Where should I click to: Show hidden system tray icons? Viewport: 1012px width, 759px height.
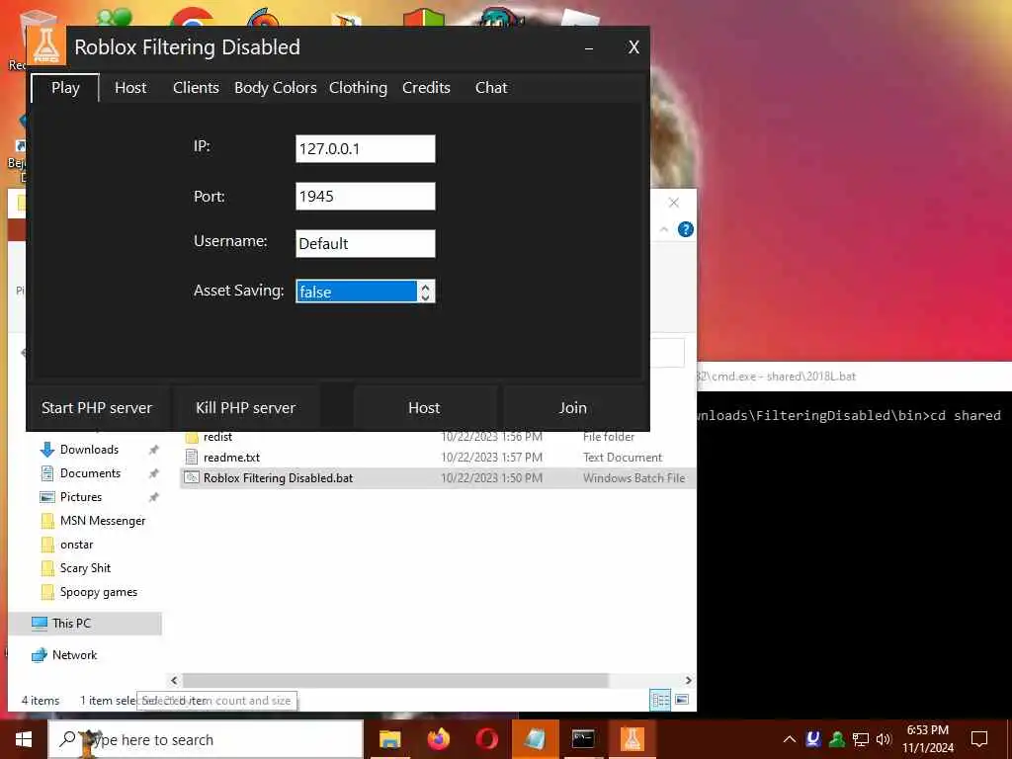[x=790, y=739]
